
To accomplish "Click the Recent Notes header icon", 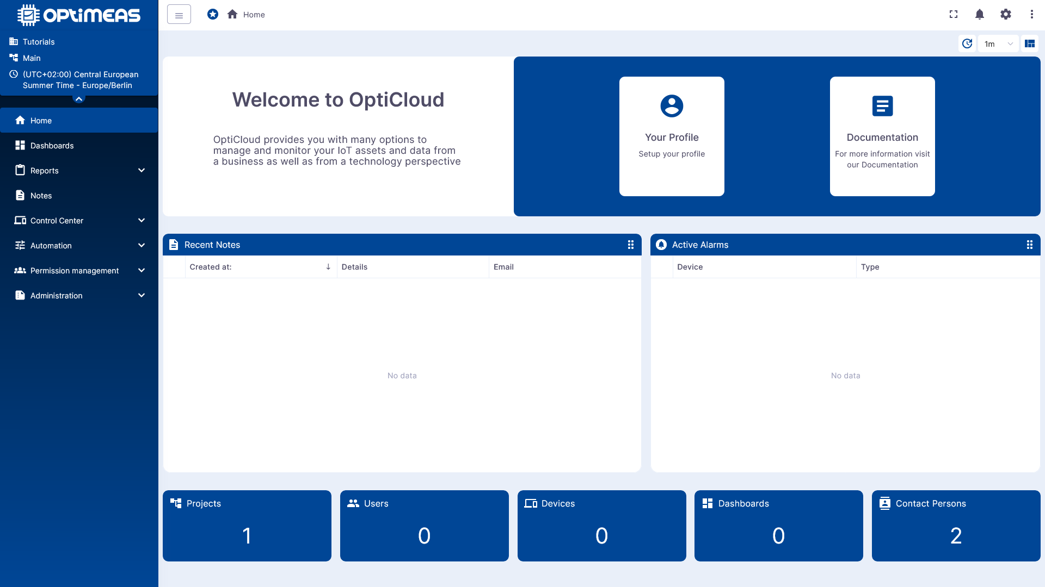I will click(174, 245).
